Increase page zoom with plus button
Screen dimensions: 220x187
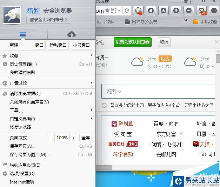73,138
